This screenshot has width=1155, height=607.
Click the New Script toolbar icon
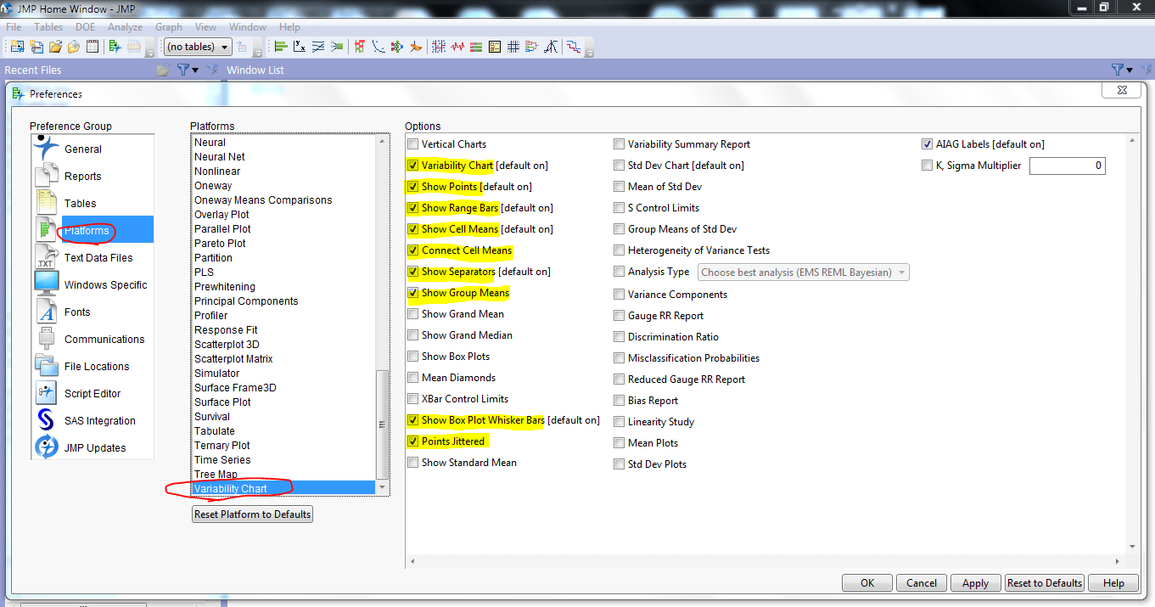pos(36,47)
